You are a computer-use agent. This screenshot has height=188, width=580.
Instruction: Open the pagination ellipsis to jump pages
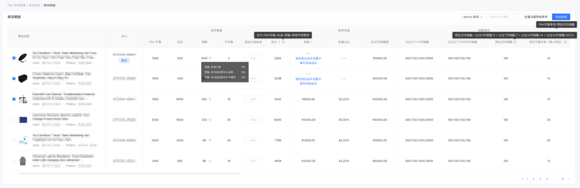(x=554, y=179)
